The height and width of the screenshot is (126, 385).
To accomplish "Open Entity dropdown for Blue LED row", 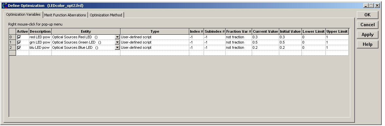I will coord(117,48).
